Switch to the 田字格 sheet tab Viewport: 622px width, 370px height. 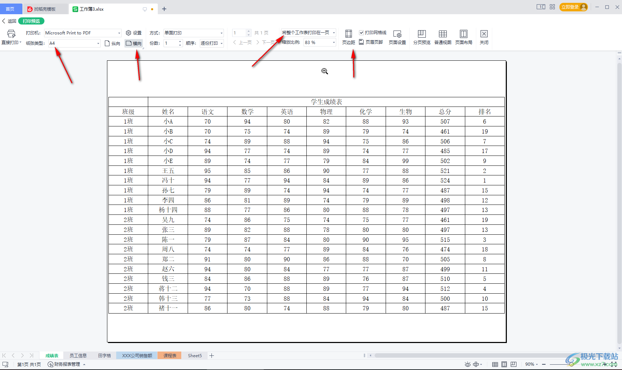(x=104, y=355)
